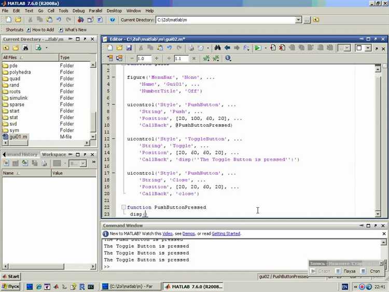
Task: Browse for folder with the ellipsis button
Action: point(307,20)
